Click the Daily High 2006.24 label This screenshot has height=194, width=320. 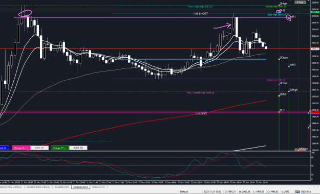(276, 15)
